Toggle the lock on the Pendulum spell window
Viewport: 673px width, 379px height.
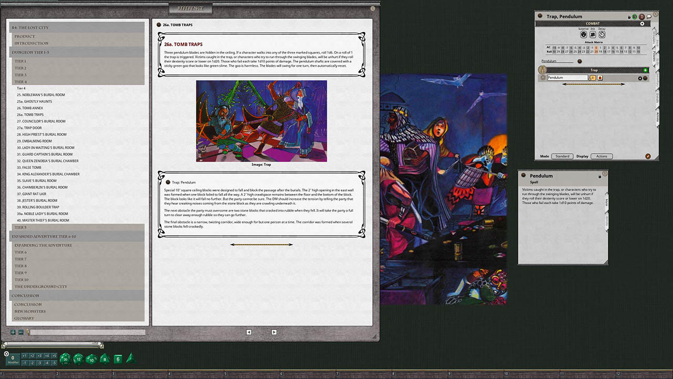click(x=600, y=176)
